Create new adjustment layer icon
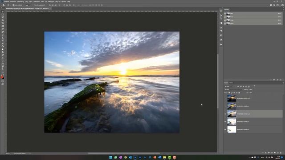Image resolution: width=285 pixels, height=160 pixels. (272, 152)
